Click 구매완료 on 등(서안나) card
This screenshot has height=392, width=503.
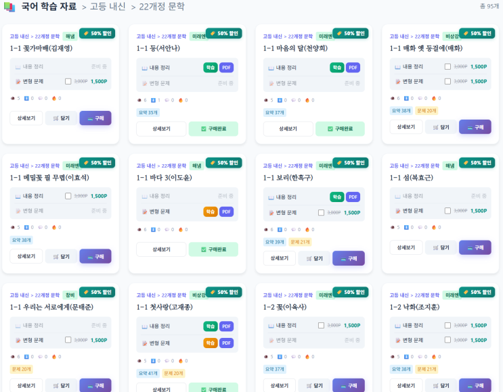[x=213, y=128]
